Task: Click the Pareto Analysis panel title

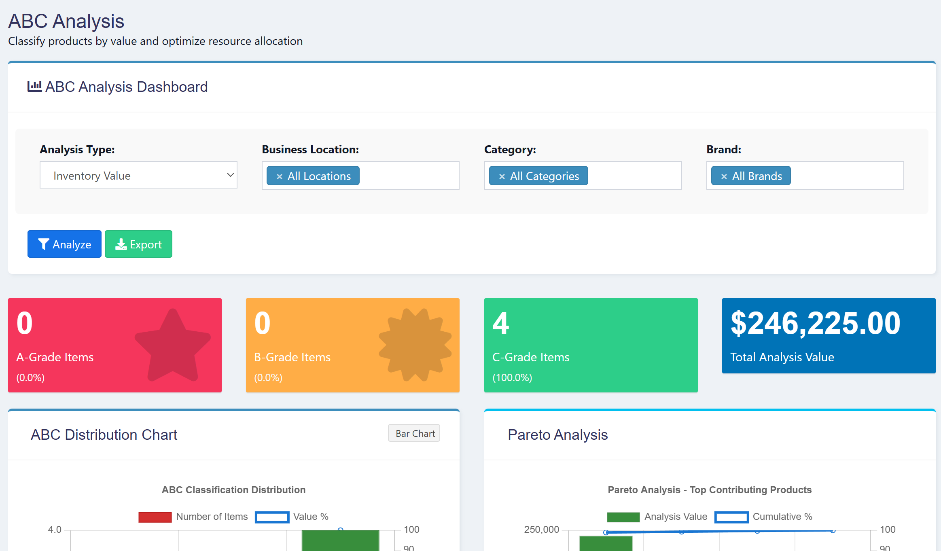Action: point(557,434)
